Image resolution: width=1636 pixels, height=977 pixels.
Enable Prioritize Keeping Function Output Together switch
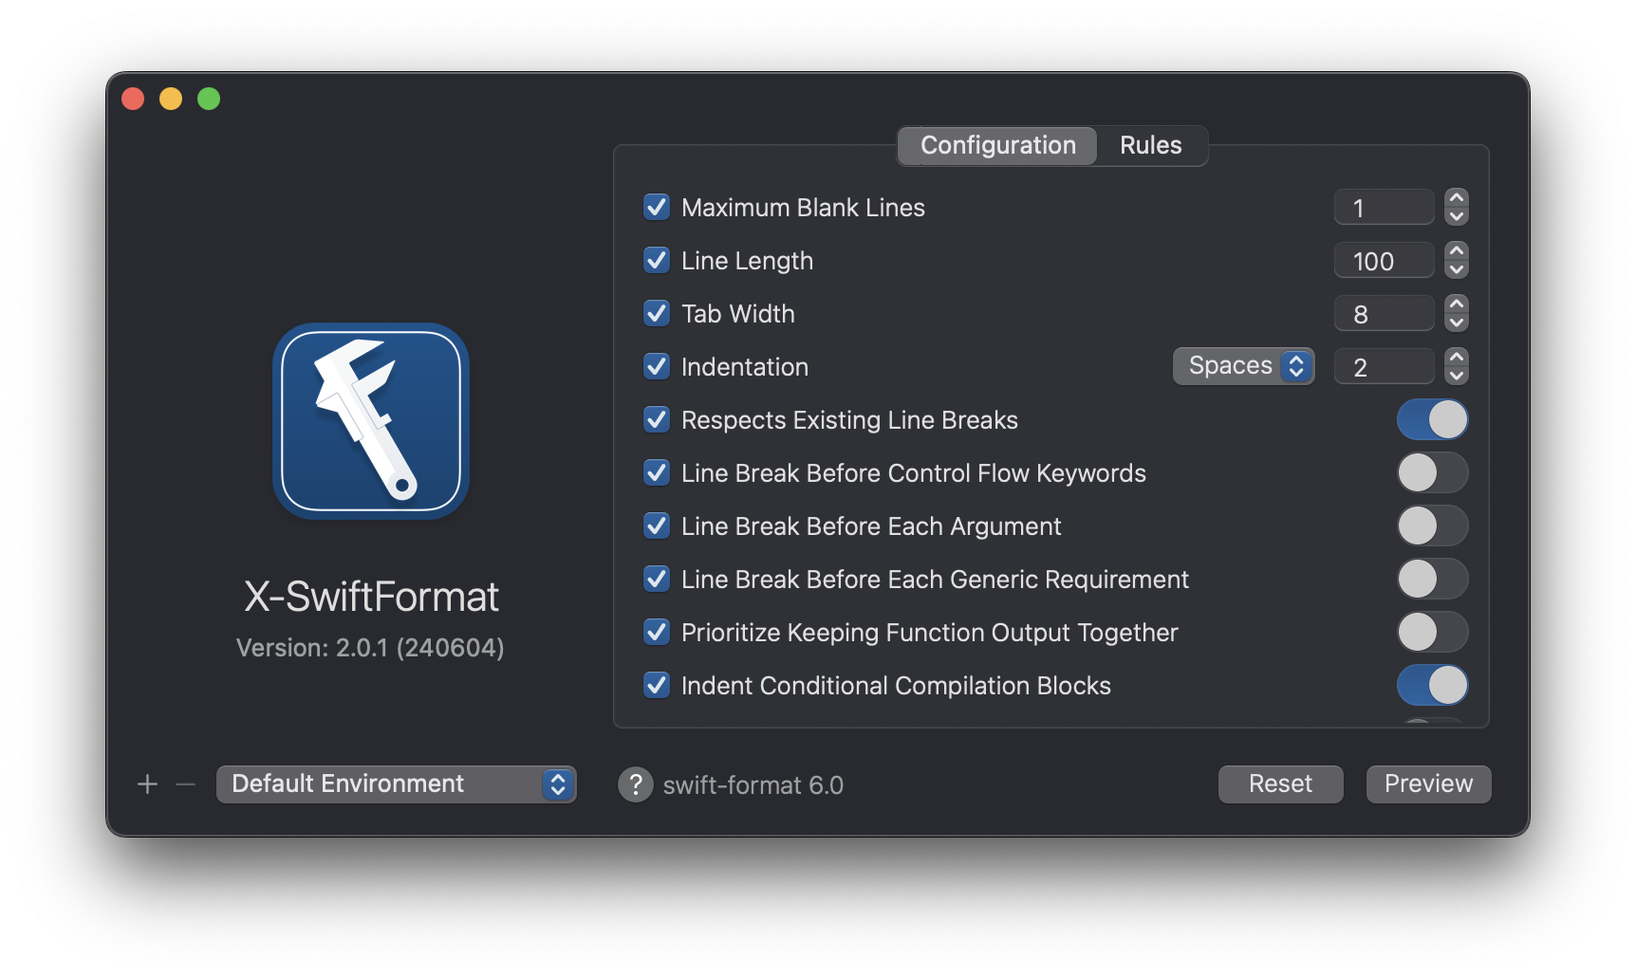[1432, 632]
